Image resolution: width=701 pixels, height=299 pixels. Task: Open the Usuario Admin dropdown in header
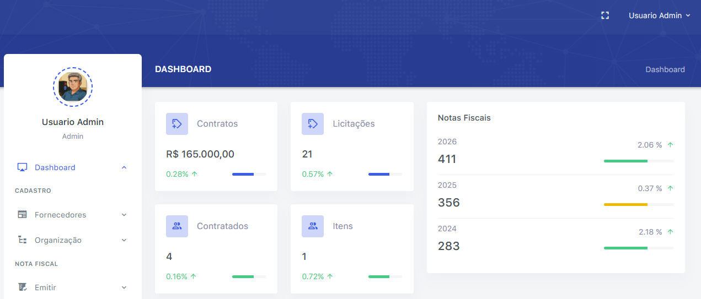pyautogui.click(x=659, y=15)
